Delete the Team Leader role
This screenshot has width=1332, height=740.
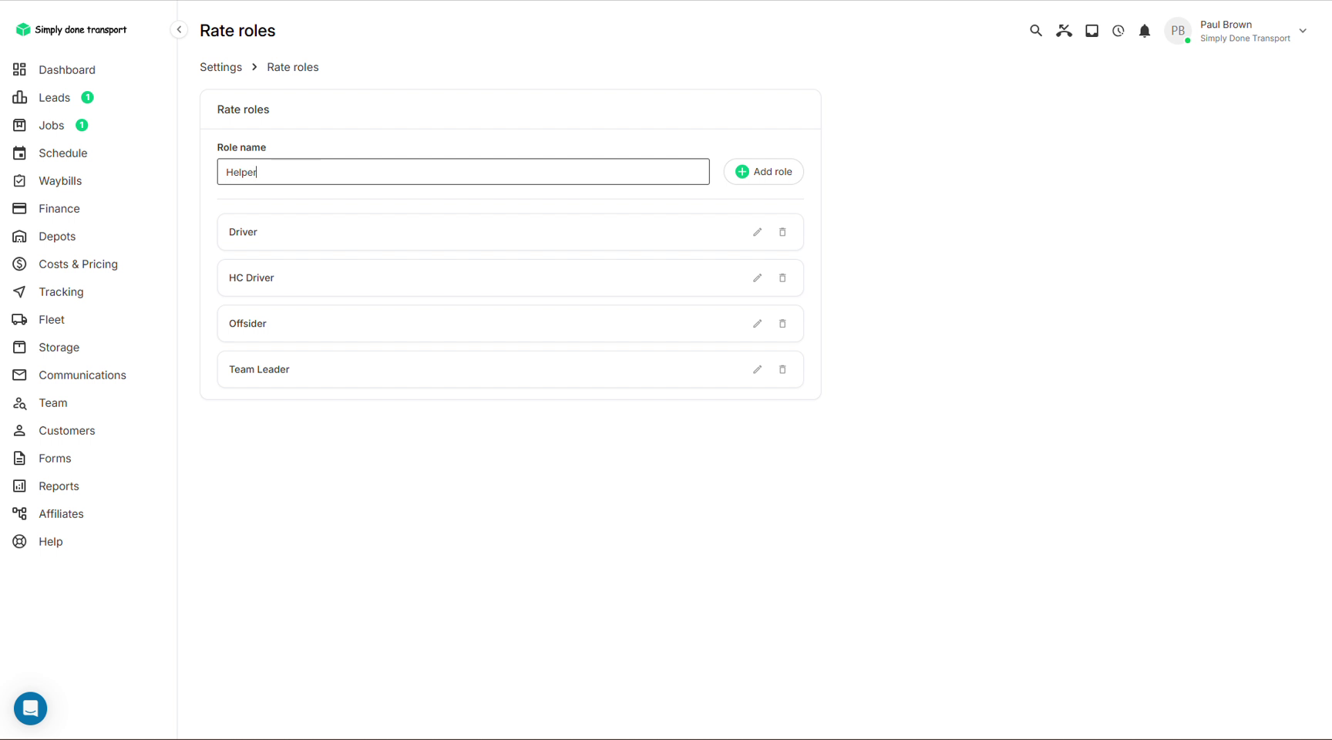(782, 369)
